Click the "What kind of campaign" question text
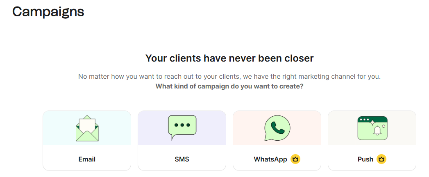The height and width of the screenshot is (177, 429). click(229, 86)
